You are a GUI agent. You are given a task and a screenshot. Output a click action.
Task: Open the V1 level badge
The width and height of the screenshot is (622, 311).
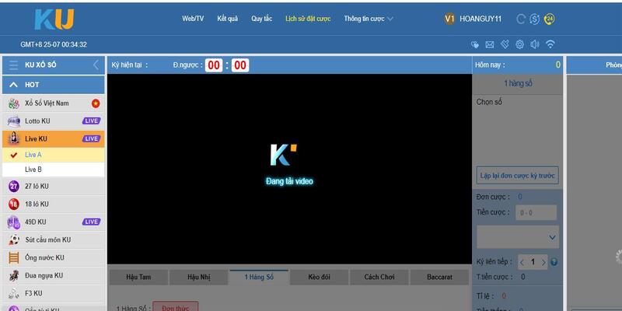pos(449,19)
